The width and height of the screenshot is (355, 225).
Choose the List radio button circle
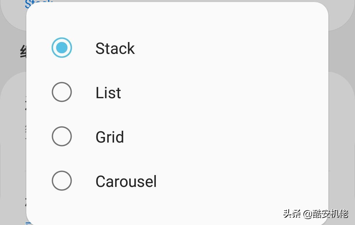pyautogui.click(x=62, y=92)
